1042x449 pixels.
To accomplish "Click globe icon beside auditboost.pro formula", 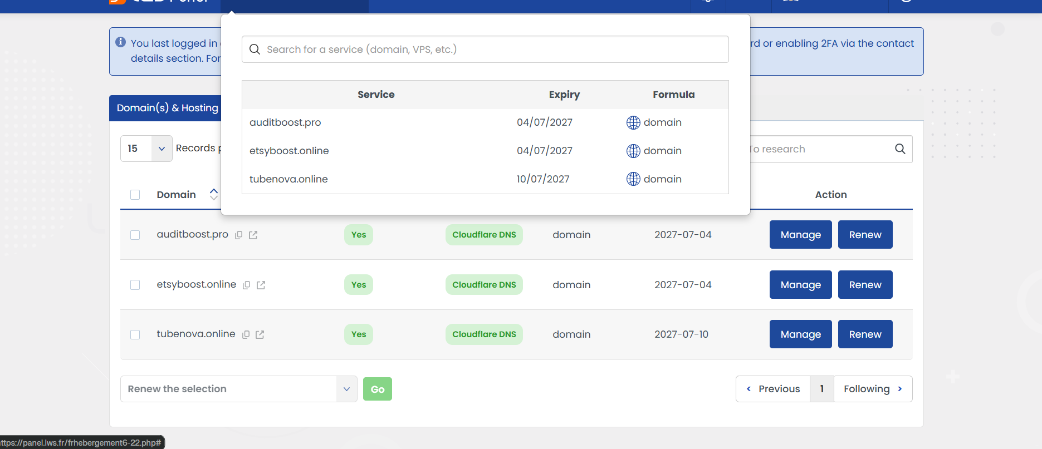I will pyautogui.click(x=633, y=122).
